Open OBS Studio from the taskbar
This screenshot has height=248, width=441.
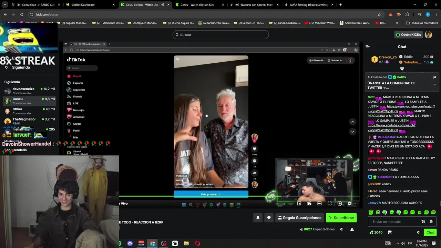[164, 244]
